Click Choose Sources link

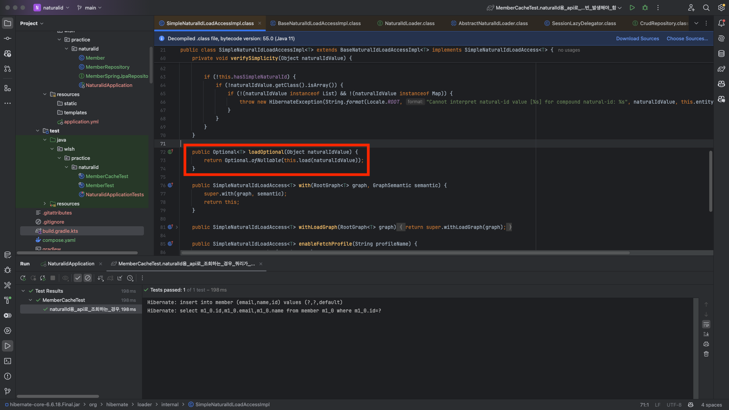[x=687, y=38]
